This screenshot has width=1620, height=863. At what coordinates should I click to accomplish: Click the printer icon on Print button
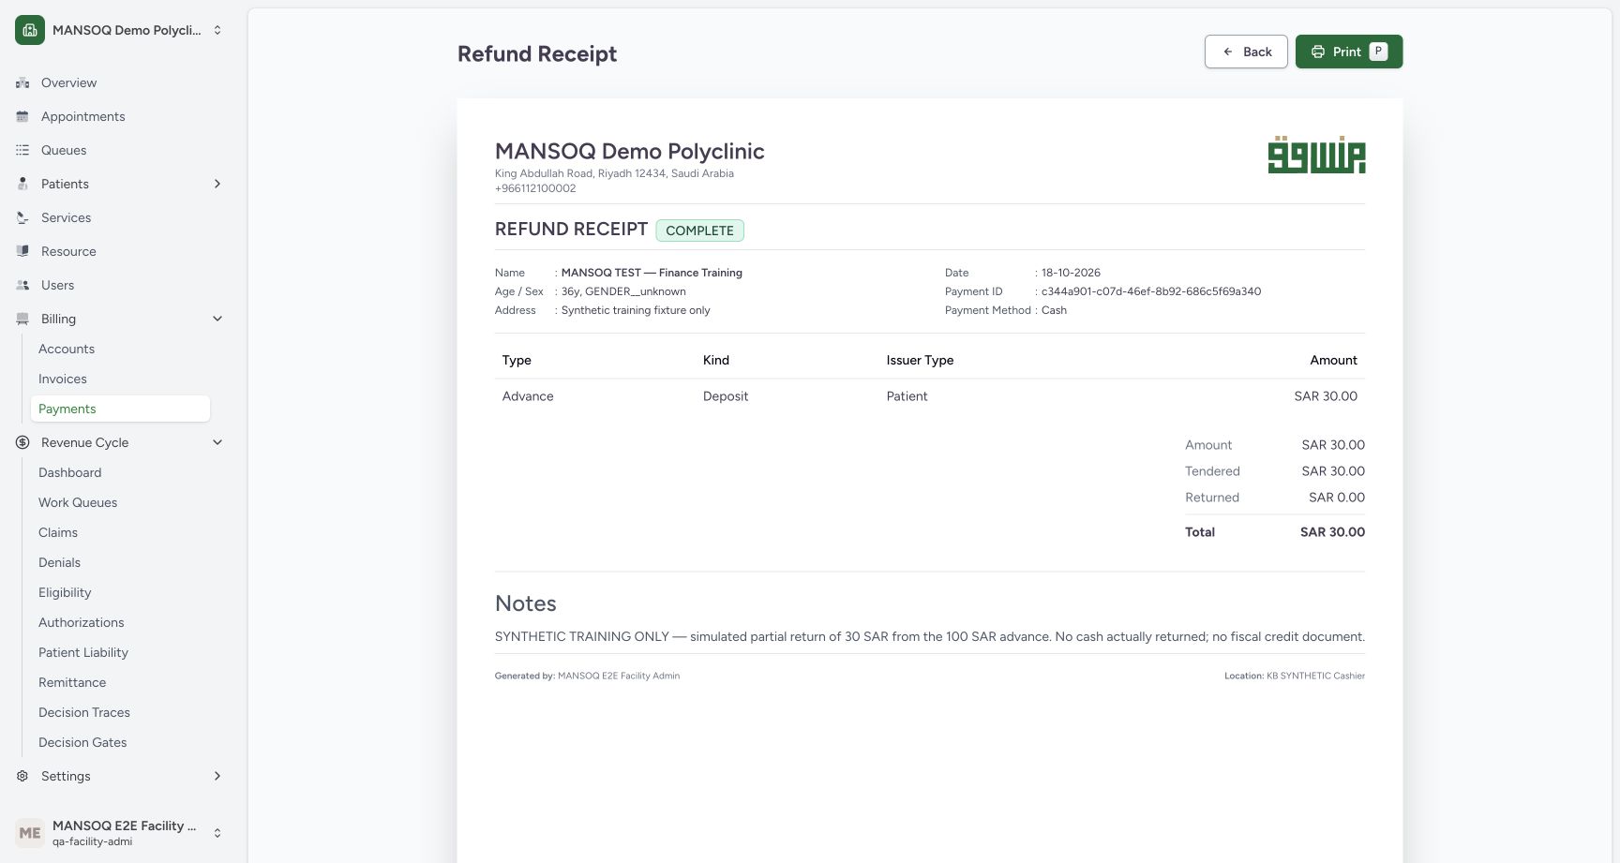(1318, 52)
